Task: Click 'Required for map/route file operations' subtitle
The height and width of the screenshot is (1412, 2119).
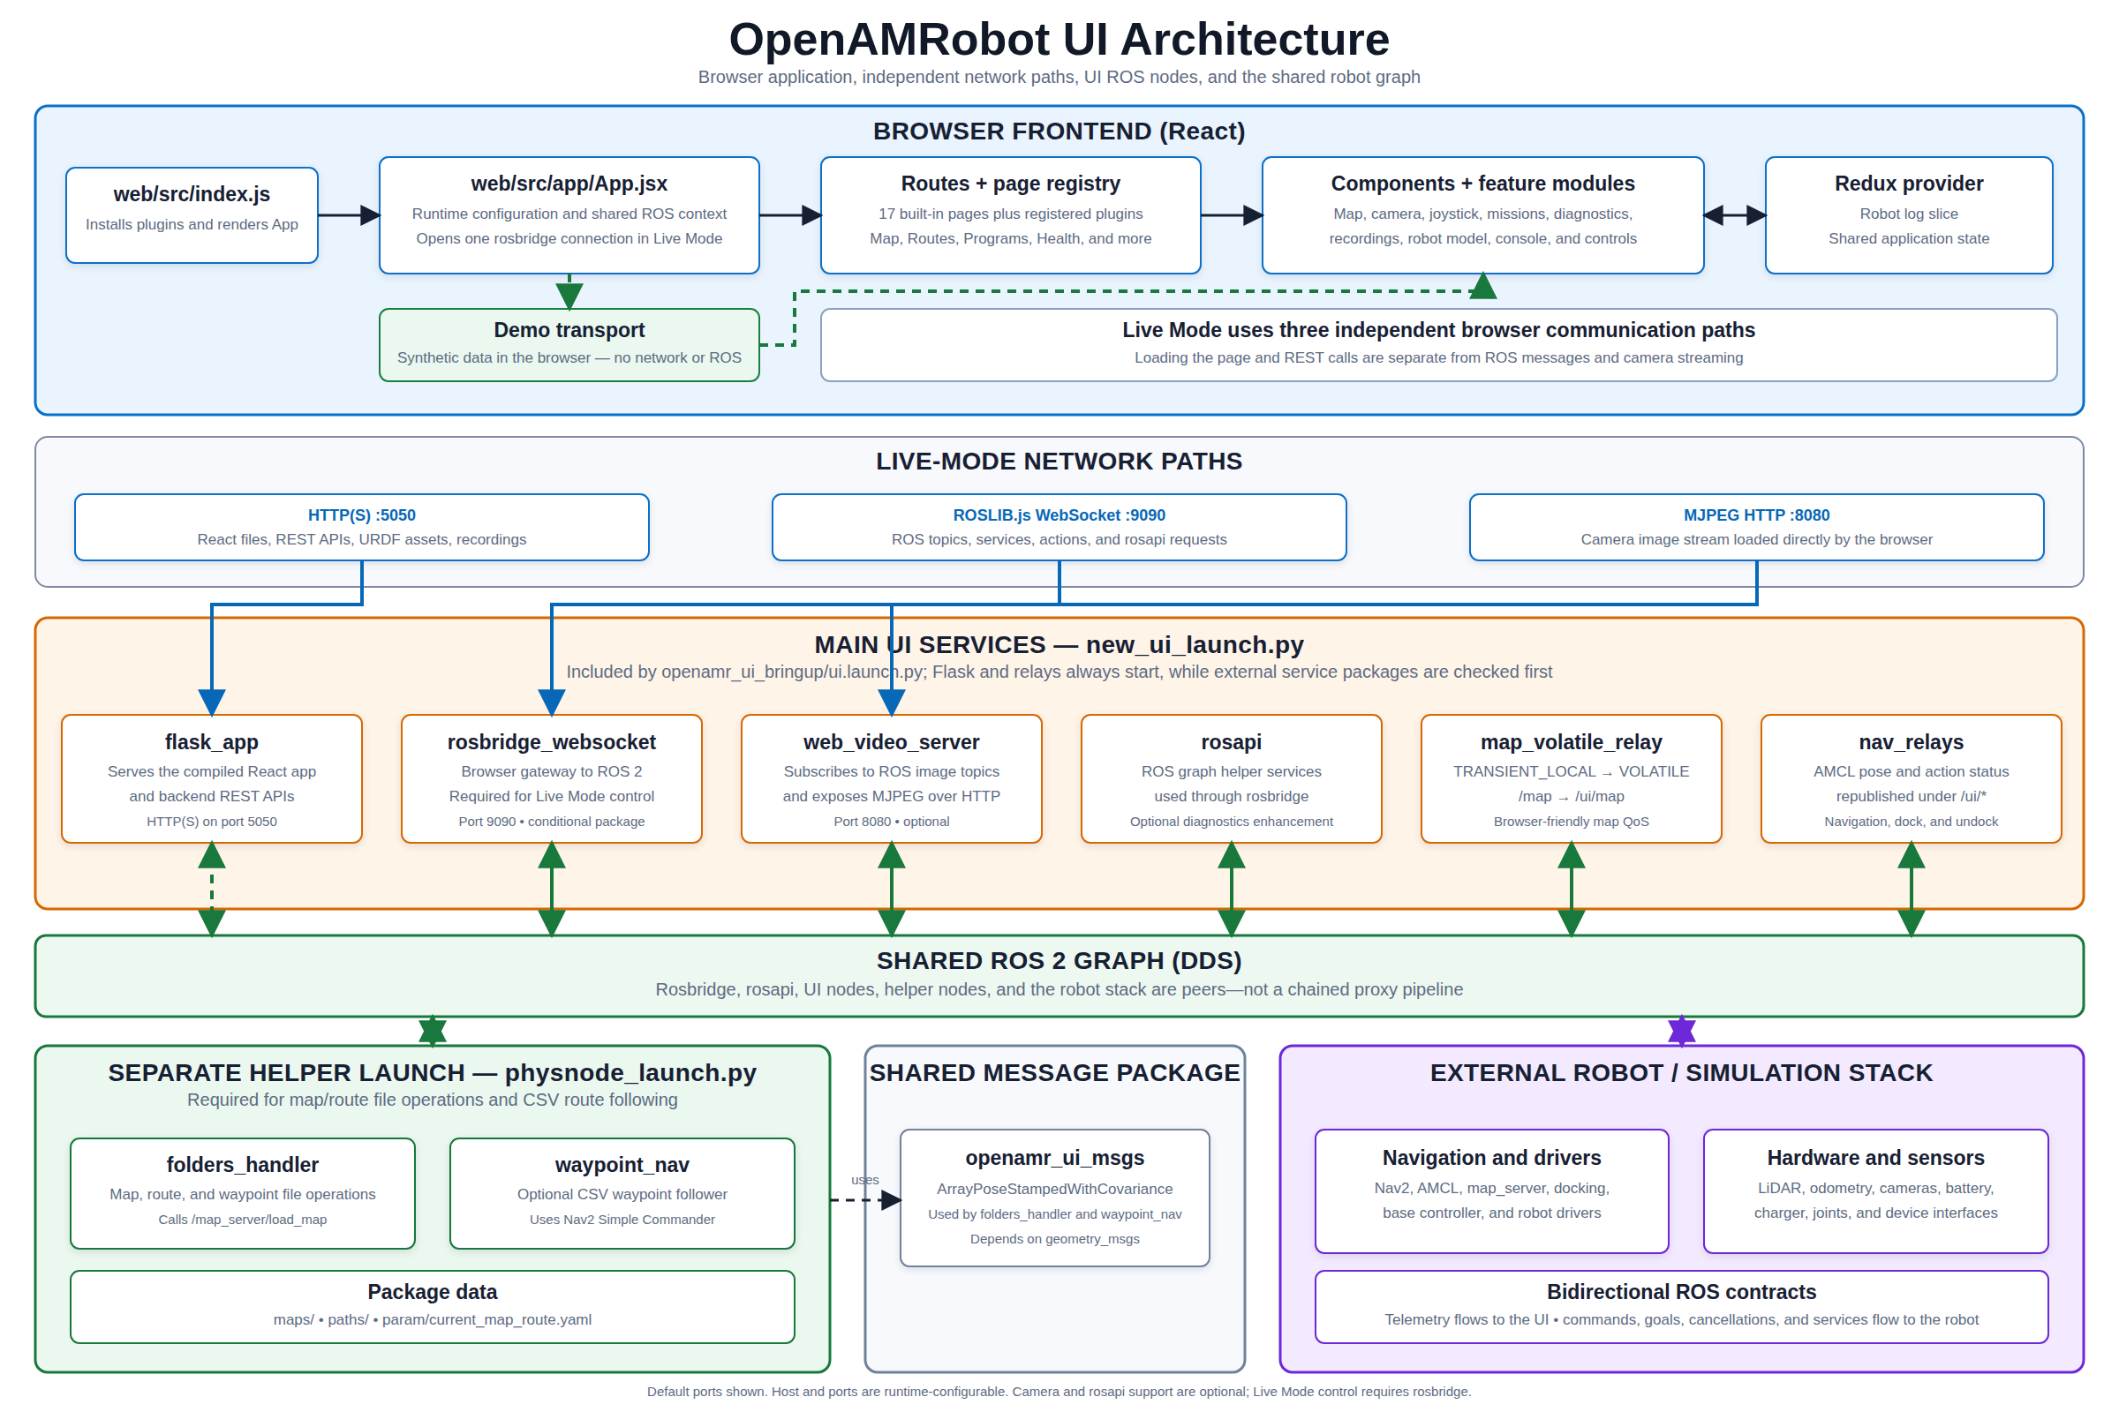Action: click(x=433, y=1100)
